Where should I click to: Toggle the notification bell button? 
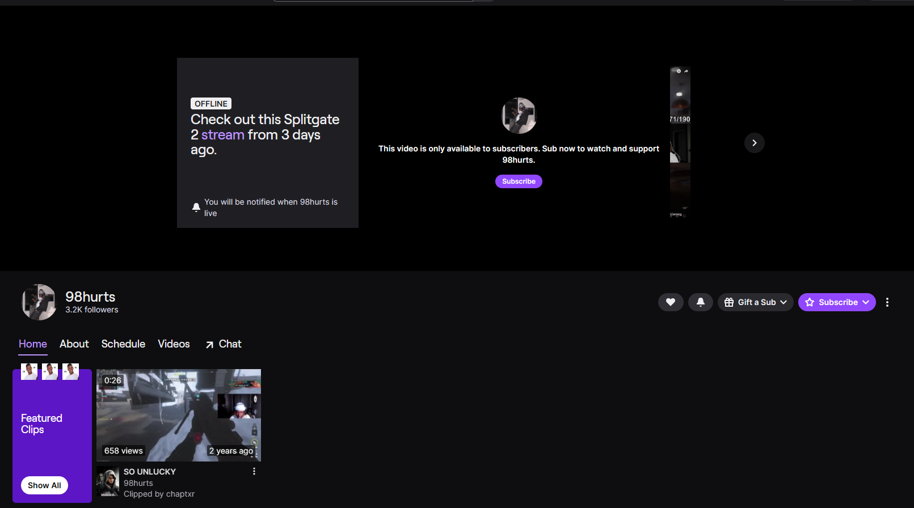[x=700, y=302]
